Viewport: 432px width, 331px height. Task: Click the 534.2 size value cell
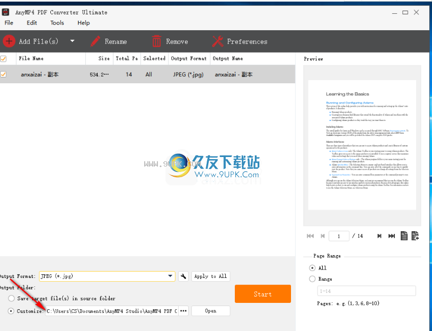pyautogui.click(x=99, y=74)
